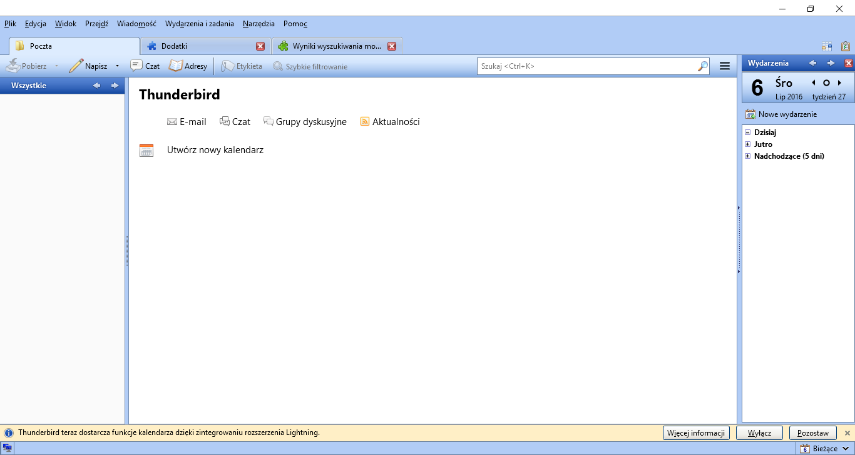Click the Etykieta tag button

[x=242, y=66]
